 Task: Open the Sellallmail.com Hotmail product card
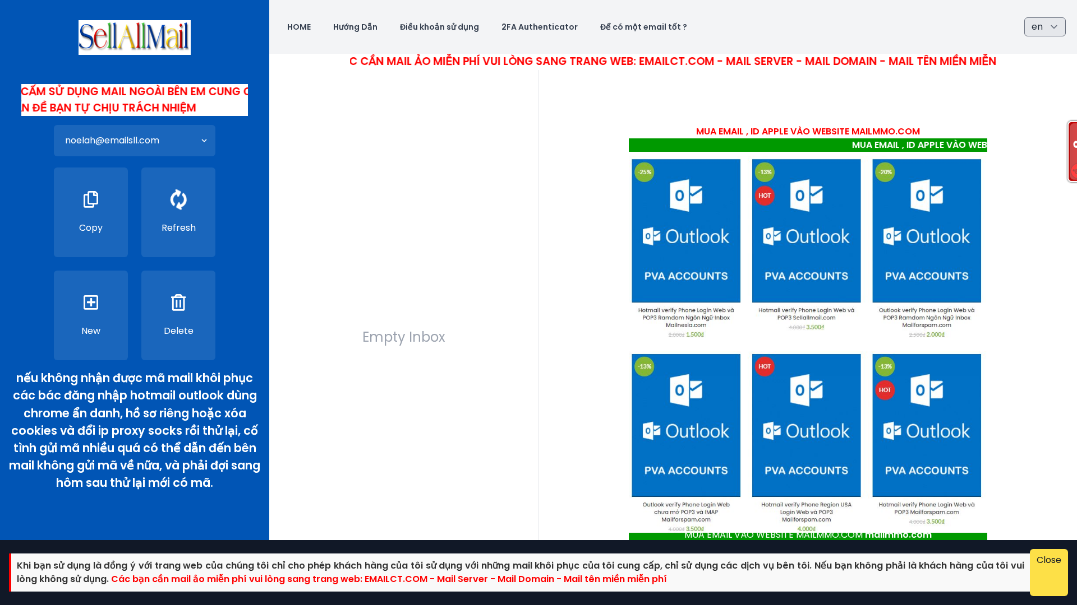(807, 245)
